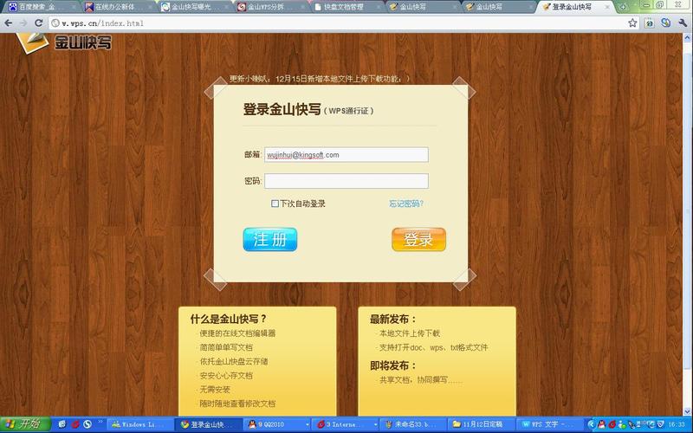Open the Windows Li... taskbar window
The height and width of the screenshot is (433, 693).
(139, 424)
